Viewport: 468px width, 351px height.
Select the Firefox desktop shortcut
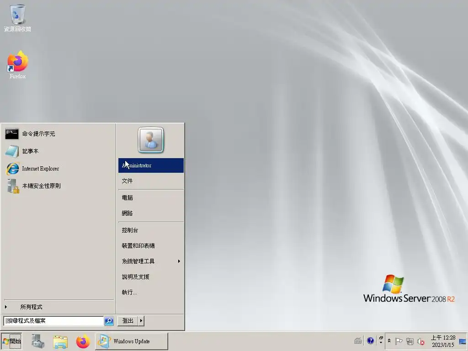click(17, 65)
